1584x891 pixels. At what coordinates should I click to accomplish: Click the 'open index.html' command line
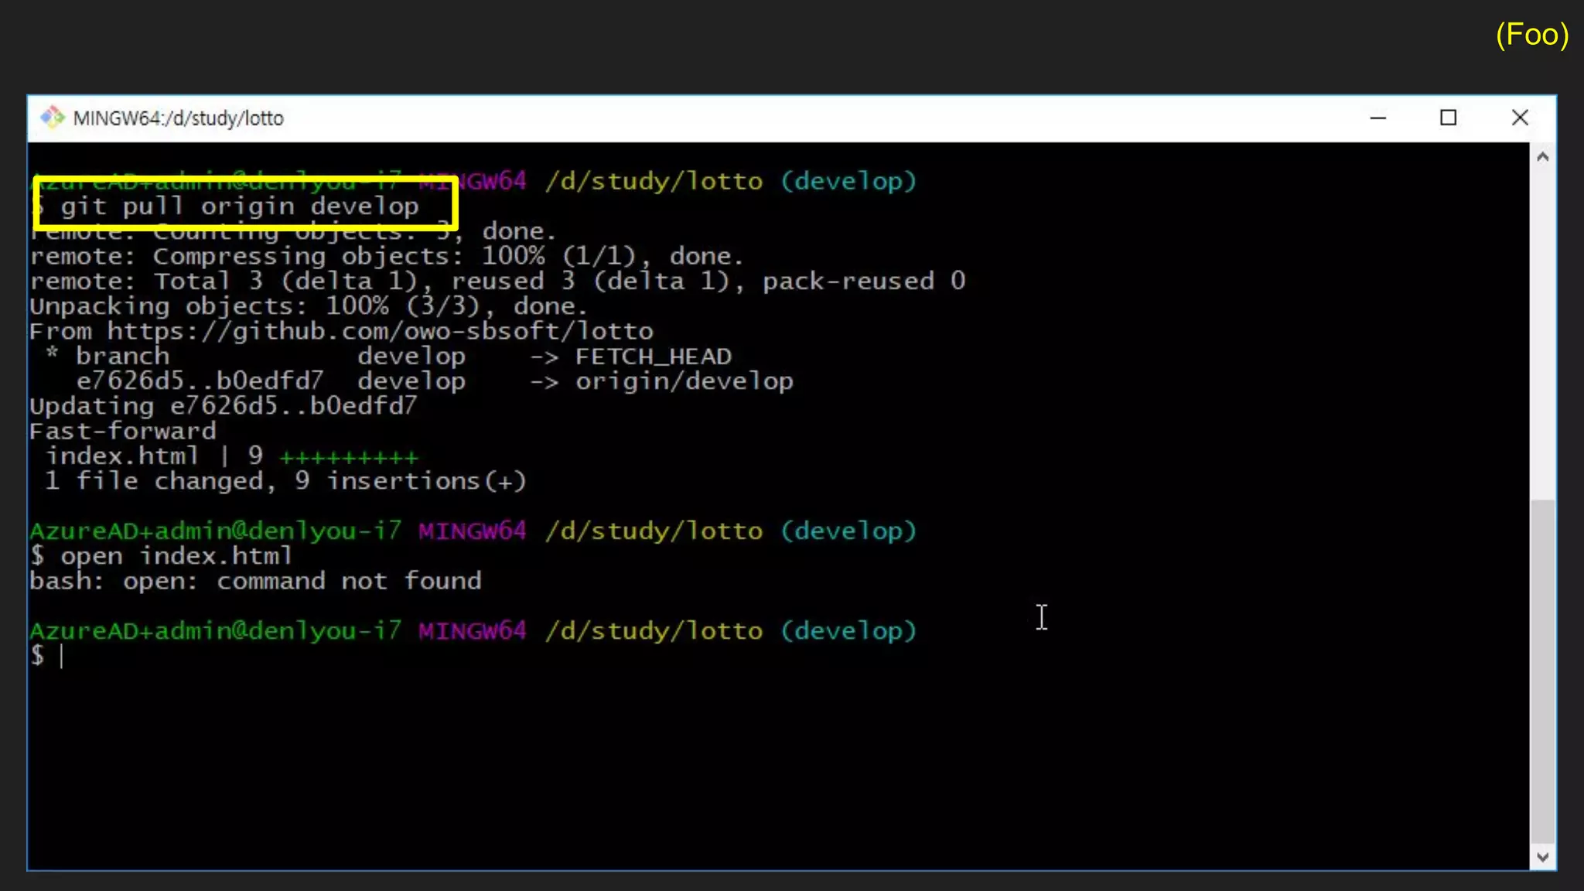(x=176, y=556)
